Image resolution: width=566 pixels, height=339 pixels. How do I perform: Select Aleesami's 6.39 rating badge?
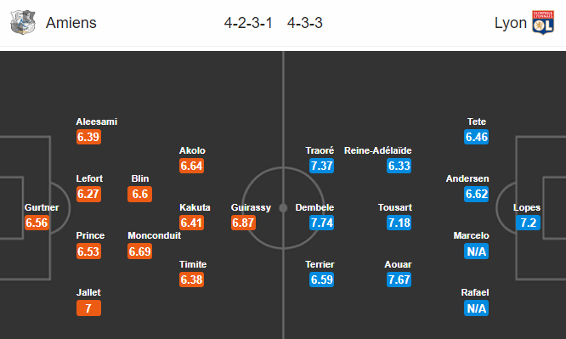point(88,137)
